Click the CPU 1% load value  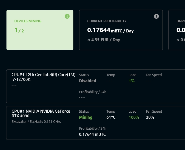click(132, 81)
